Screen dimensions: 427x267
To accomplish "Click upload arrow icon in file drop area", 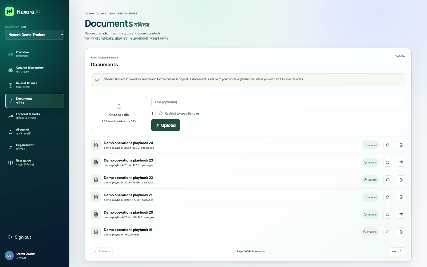I will coord(119,106).
